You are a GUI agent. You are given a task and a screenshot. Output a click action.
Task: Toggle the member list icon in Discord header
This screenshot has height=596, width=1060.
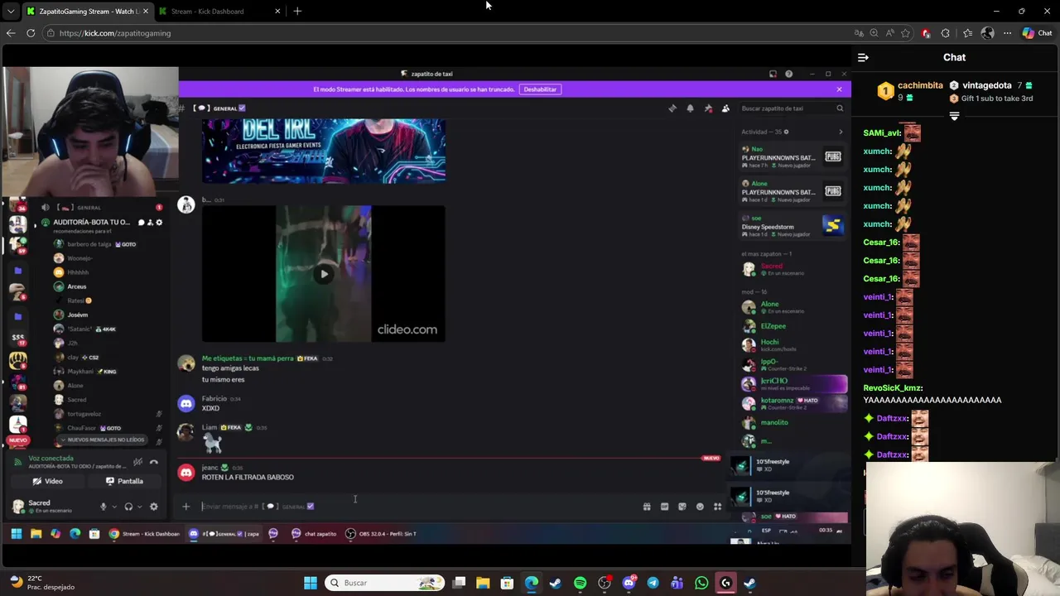pyautogui.click(x=725, y=108)
